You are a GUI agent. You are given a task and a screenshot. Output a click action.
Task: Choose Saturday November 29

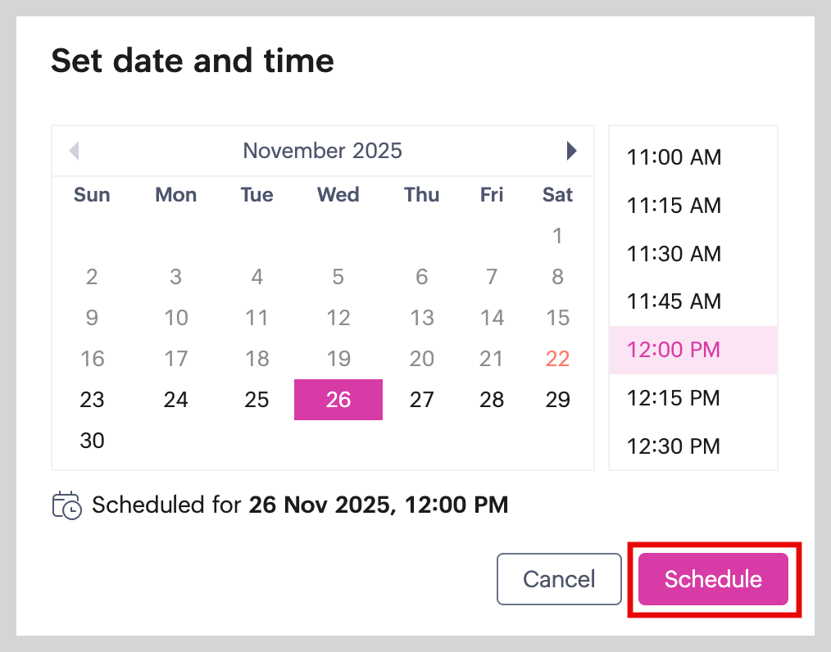pos(557,400)
